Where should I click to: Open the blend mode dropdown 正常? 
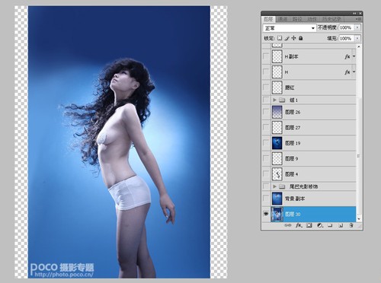pyautogui.click(x=290, y=28)
